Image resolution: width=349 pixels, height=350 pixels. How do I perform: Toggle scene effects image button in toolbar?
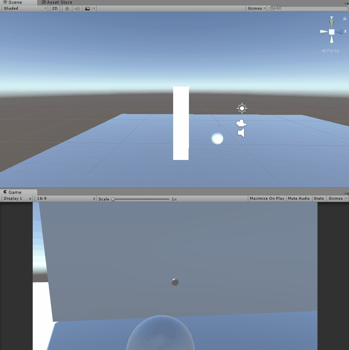pyautogui.click(x=87, y=8)
